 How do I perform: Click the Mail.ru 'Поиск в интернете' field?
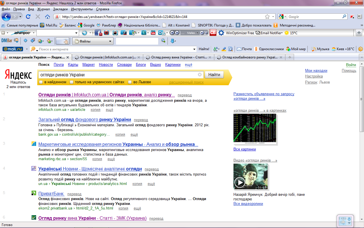[115, 49]
